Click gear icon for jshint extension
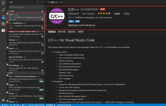This screenshot has width=166, height=106. pos(42,54)
